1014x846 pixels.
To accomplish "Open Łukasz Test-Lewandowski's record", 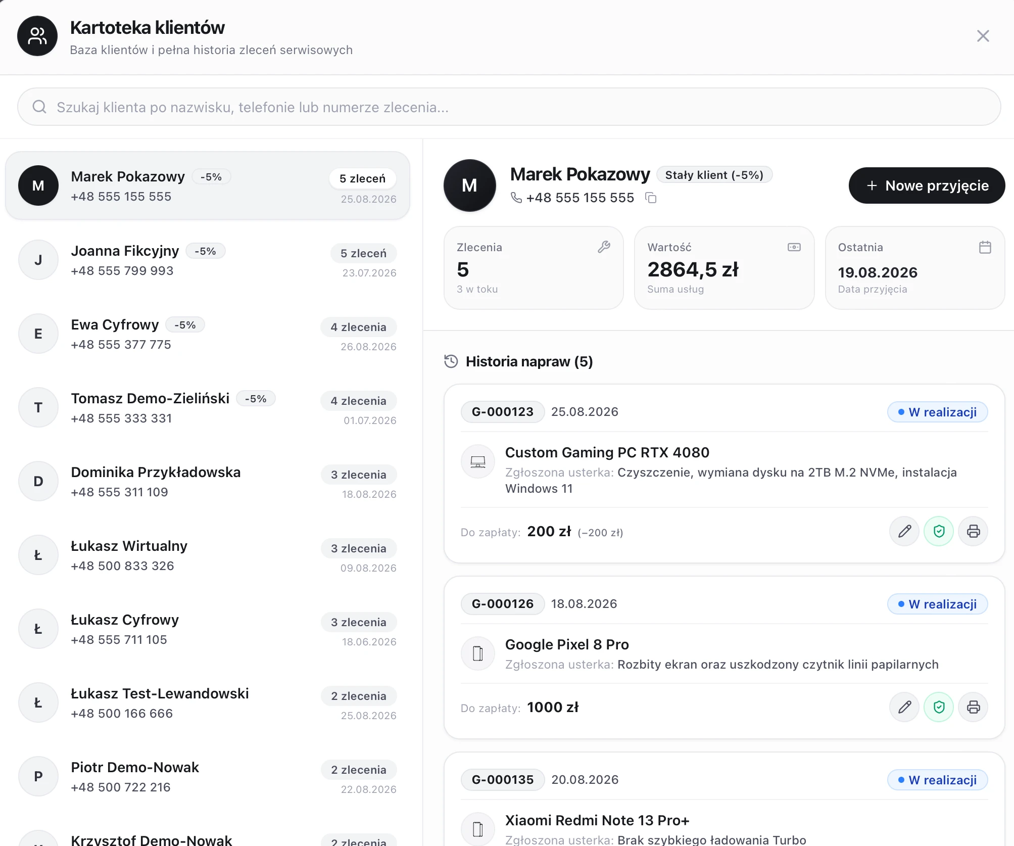I will pyautogui.click(x=207, y=702).
